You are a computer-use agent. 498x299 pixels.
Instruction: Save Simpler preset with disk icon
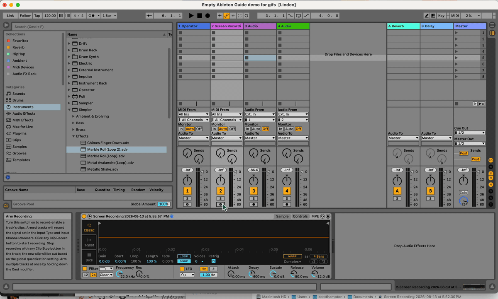pos(328,216)
